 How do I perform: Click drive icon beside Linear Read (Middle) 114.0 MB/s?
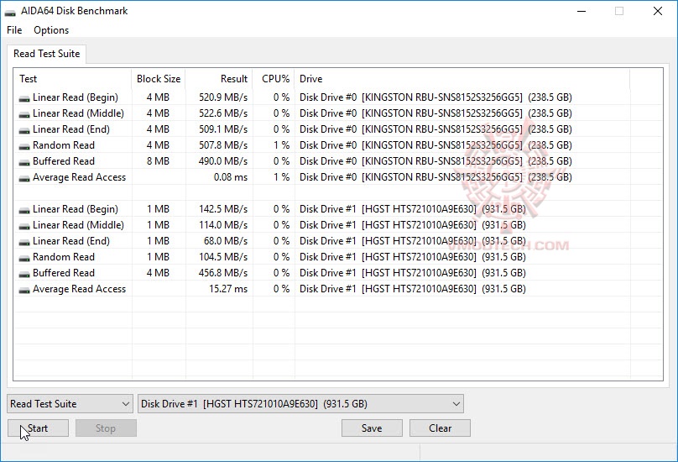(24, 227)
